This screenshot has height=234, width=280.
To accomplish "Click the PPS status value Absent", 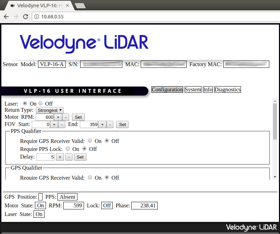I will pyautogui.click(x=67, y=197).
